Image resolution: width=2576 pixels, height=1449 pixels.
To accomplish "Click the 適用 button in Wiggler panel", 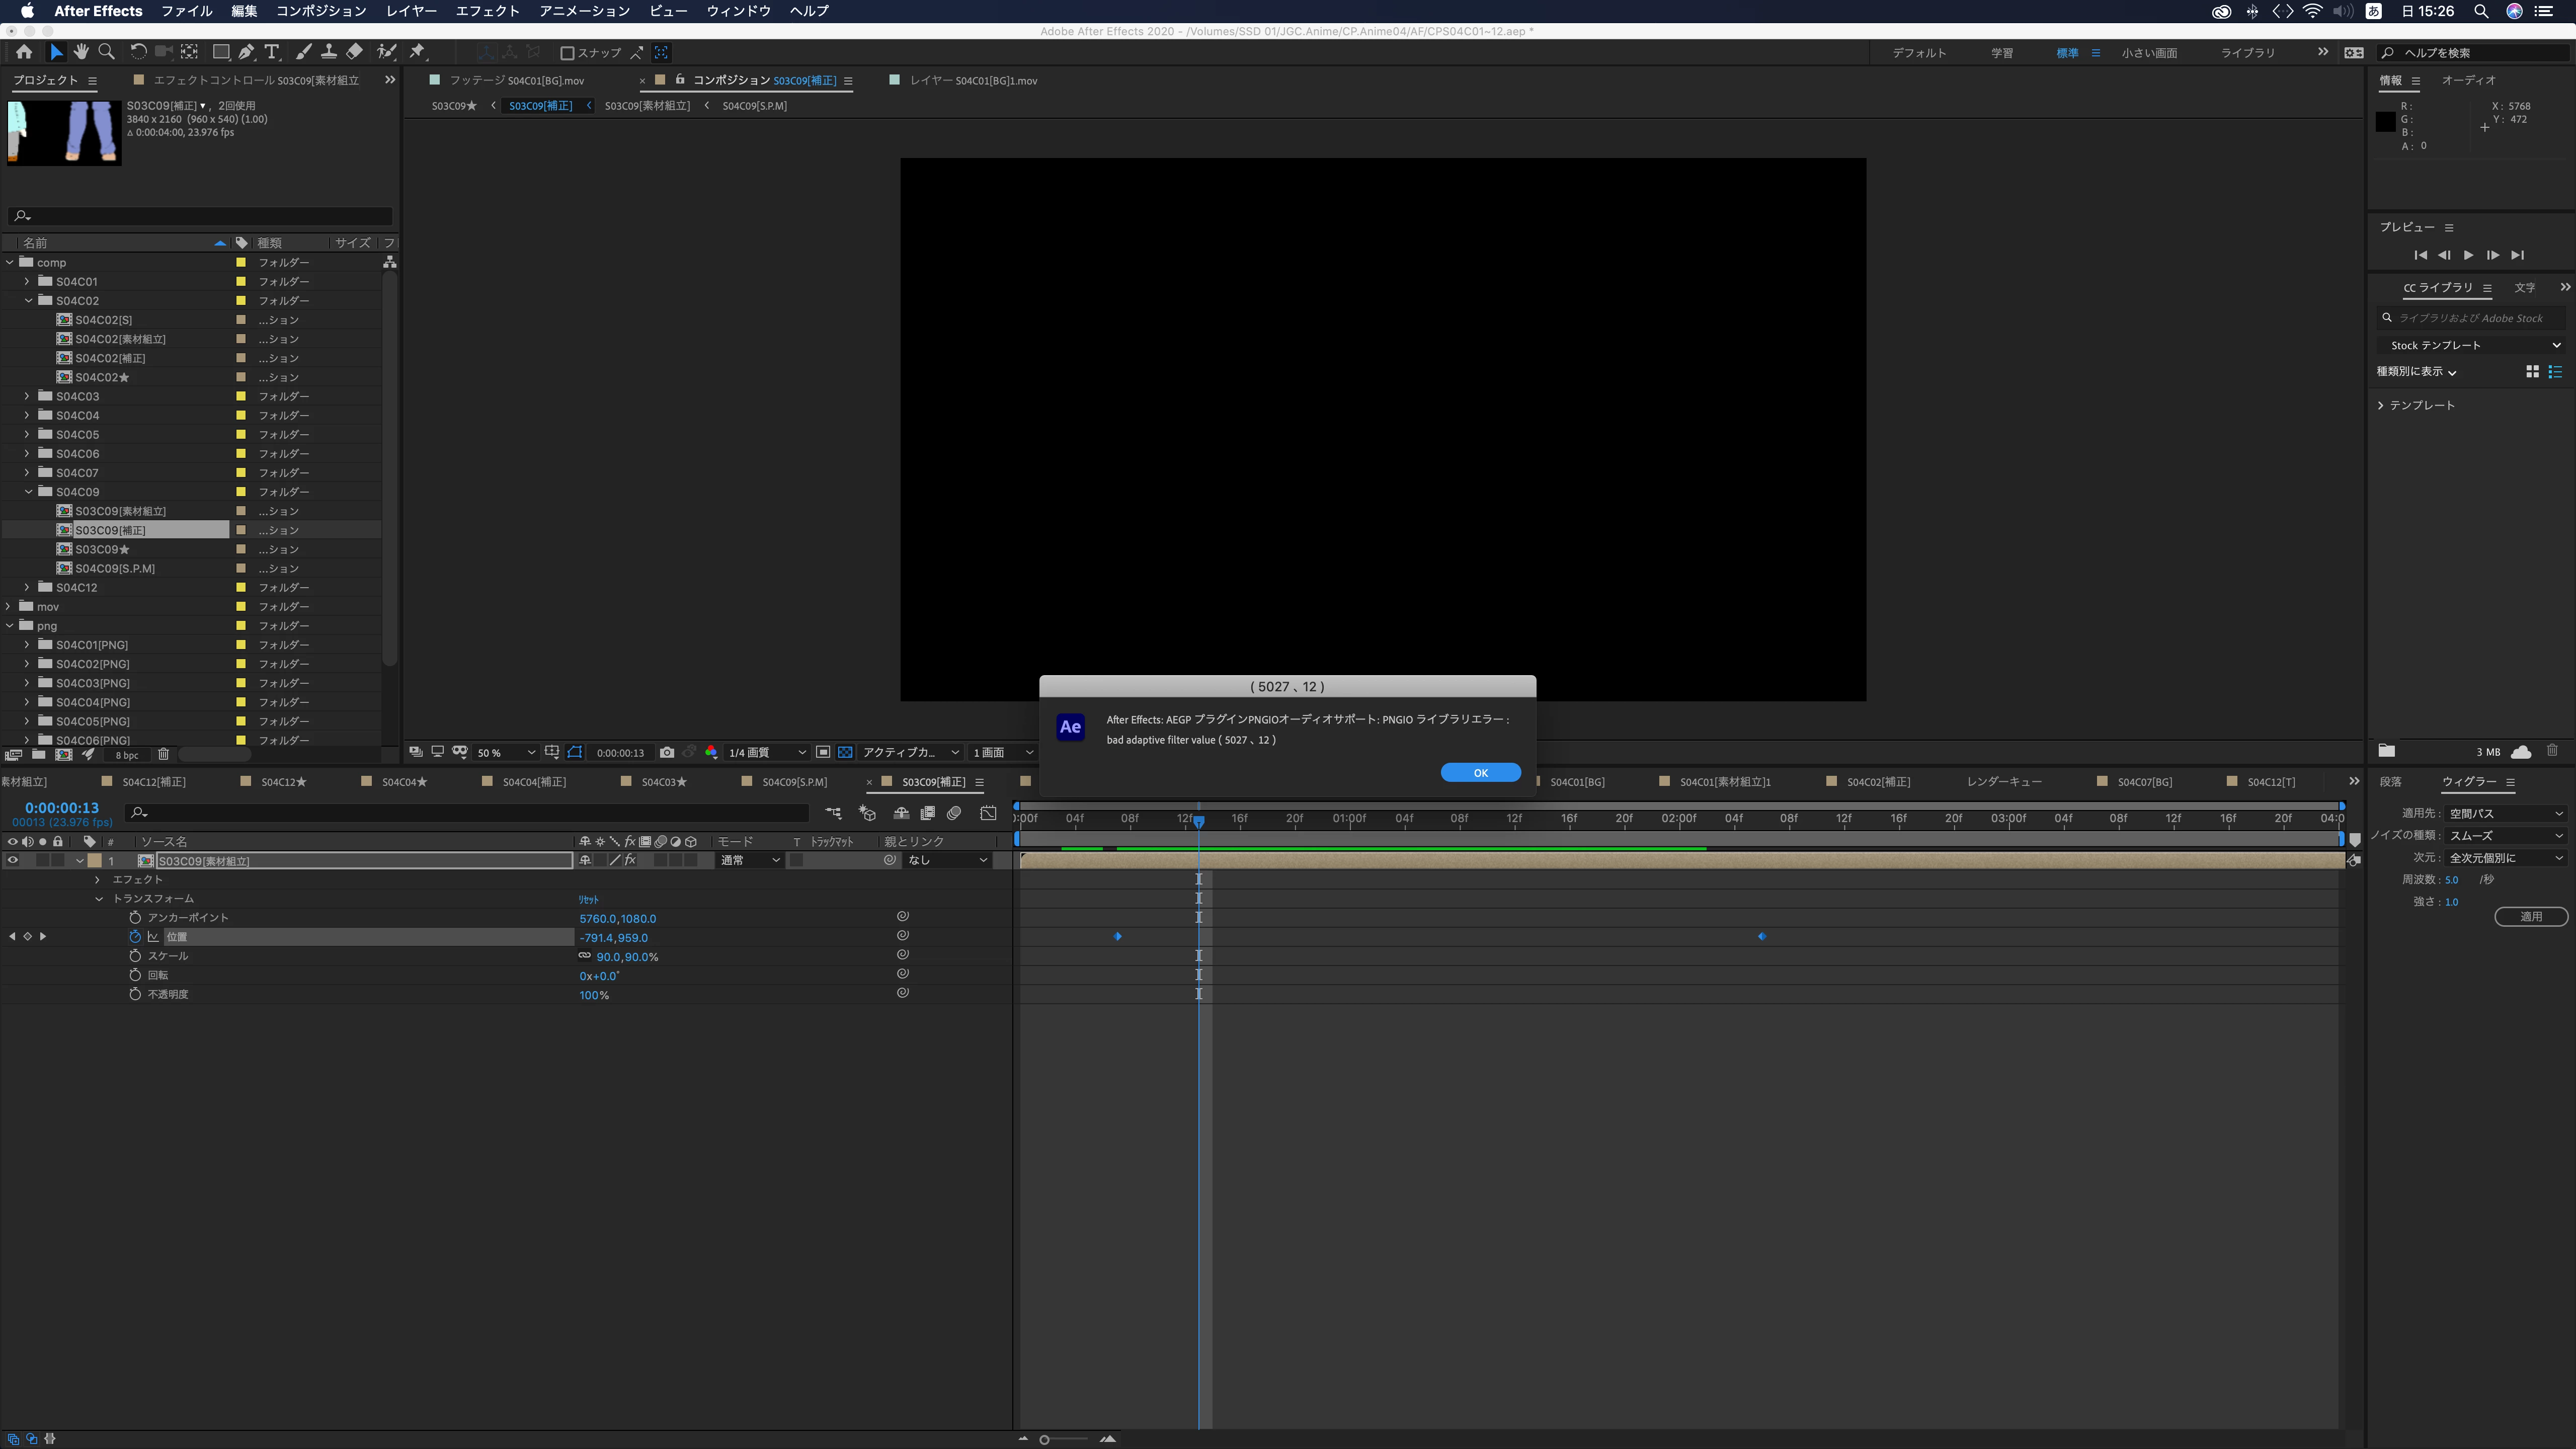I will [x=2530, y=916].
